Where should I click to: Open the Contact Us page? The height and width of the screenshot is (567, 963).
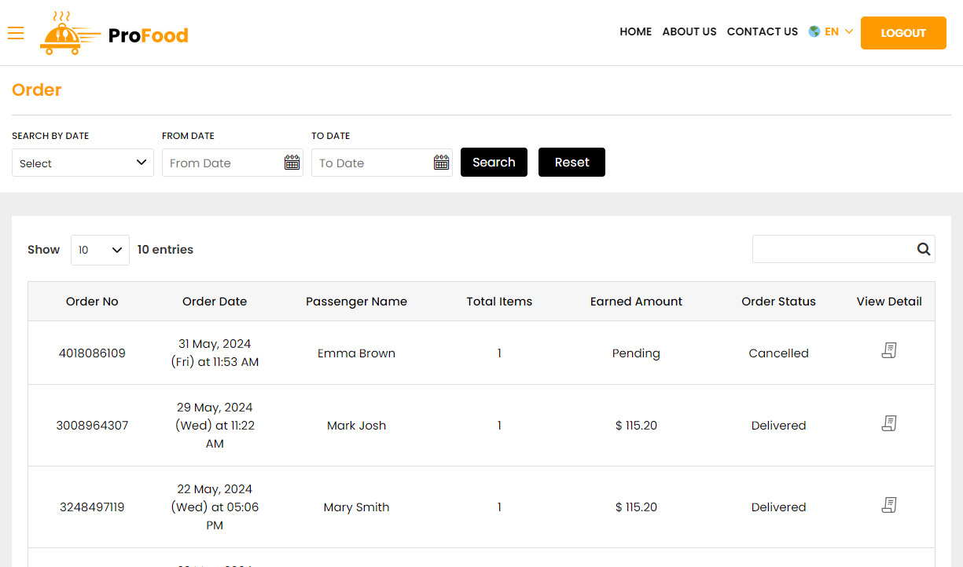pos(763,31)
